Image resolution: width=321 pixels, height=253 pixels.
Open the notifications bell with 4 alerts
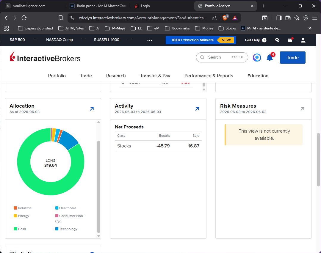tap(270, 57)
